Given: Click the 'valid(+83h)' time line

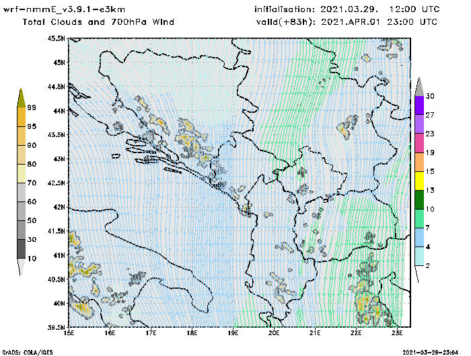Looking at the screenshot, I should click(347, 22).
